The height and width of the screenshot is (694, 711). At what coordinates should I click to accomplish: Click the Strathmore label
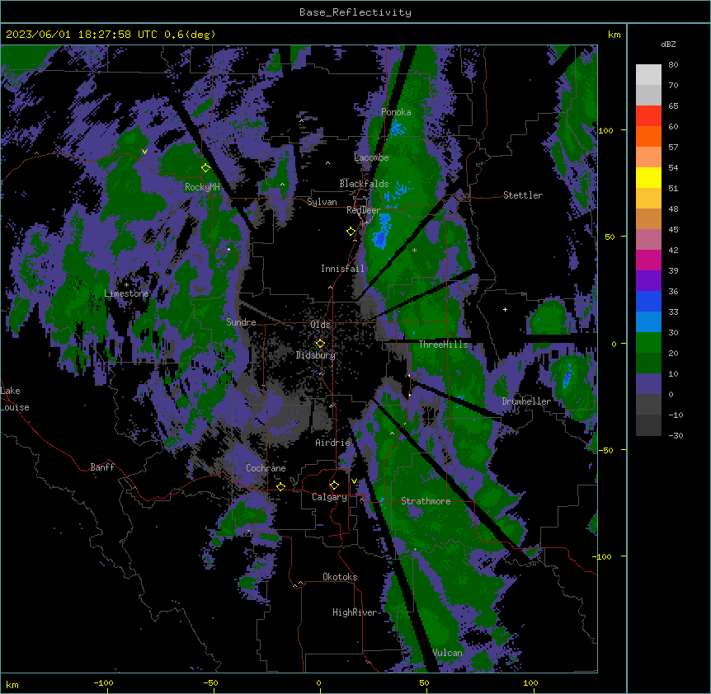426,501
